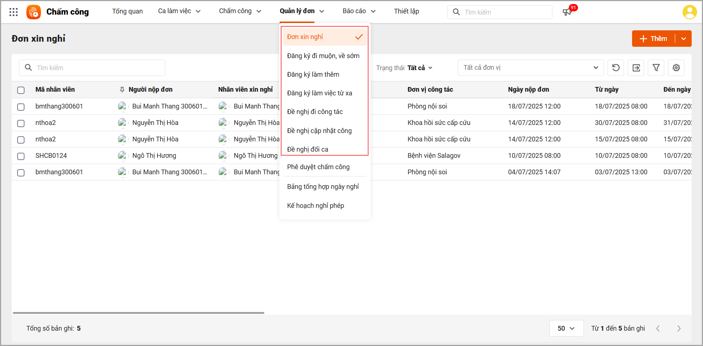Click the export list icon

(x=636, y=68)
